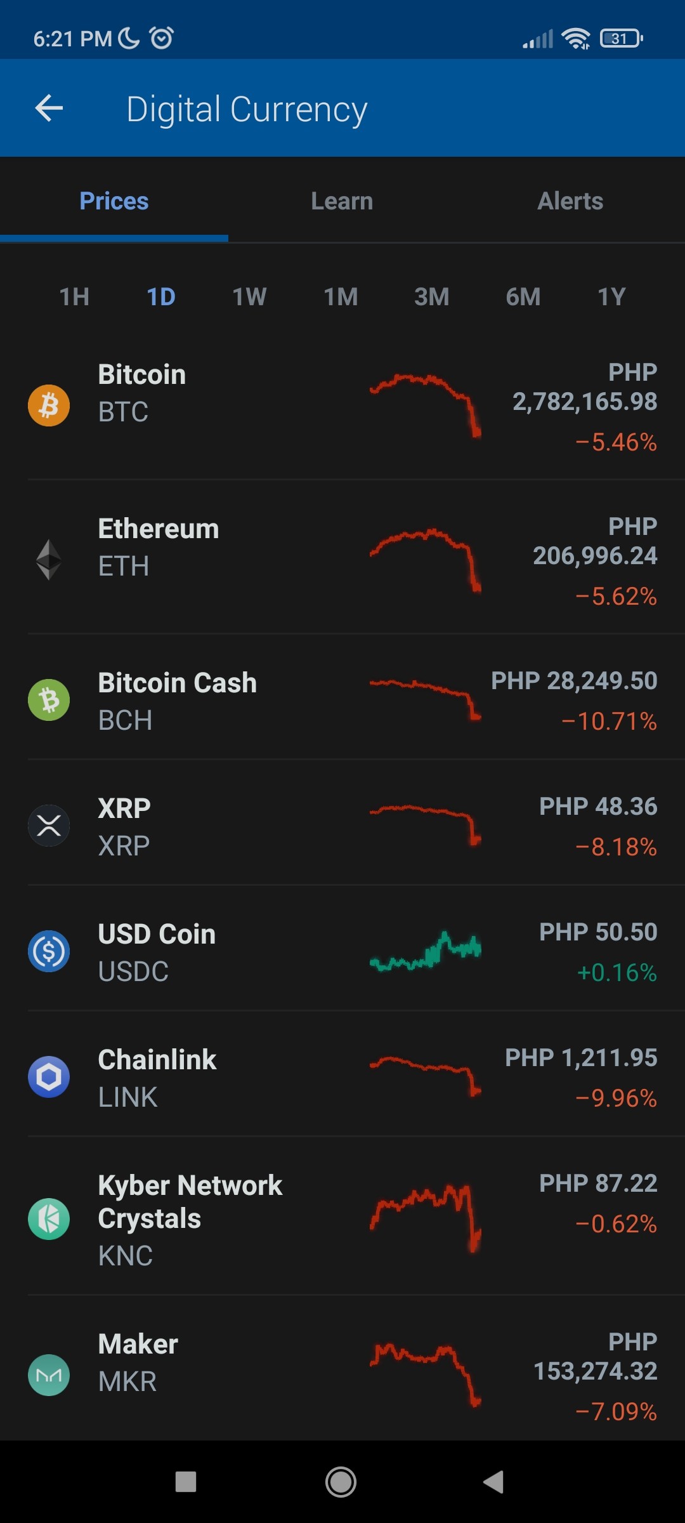
Task: Tap the back arrow in header
Action: click(x=49, y=108)
